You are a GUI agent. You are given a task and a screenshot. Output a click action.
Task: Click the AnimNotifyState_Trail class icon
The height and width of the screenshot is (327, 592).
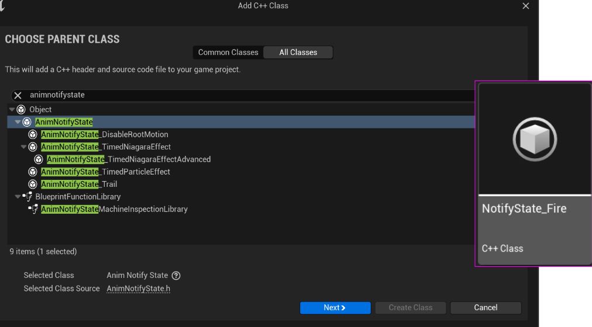point(33,185)
